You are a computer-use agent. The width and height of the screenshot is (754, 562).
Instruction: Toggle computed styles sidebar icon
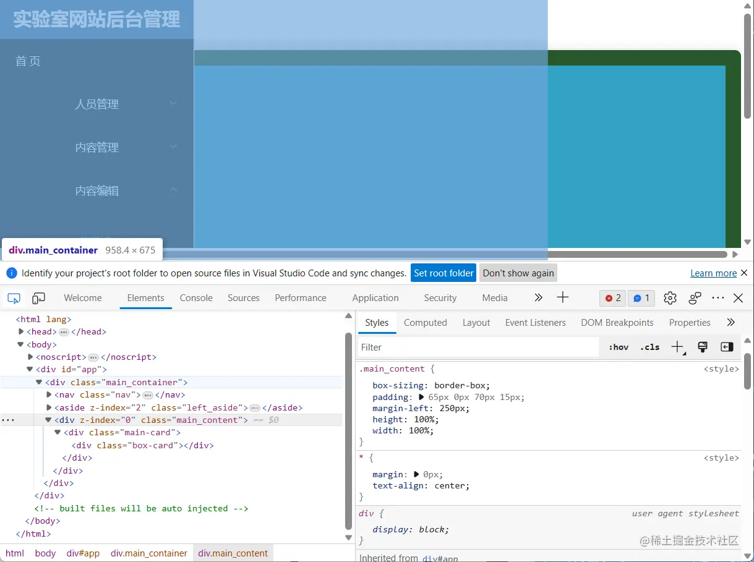tap(727, 347)
